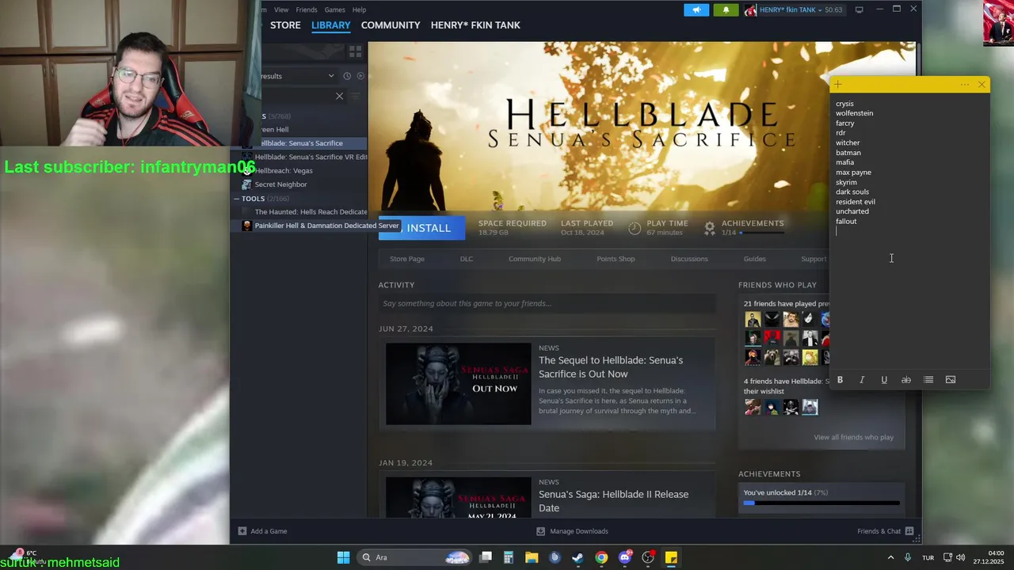Open the View menu
Viewport: 1014px width, 570px height.
281,9
